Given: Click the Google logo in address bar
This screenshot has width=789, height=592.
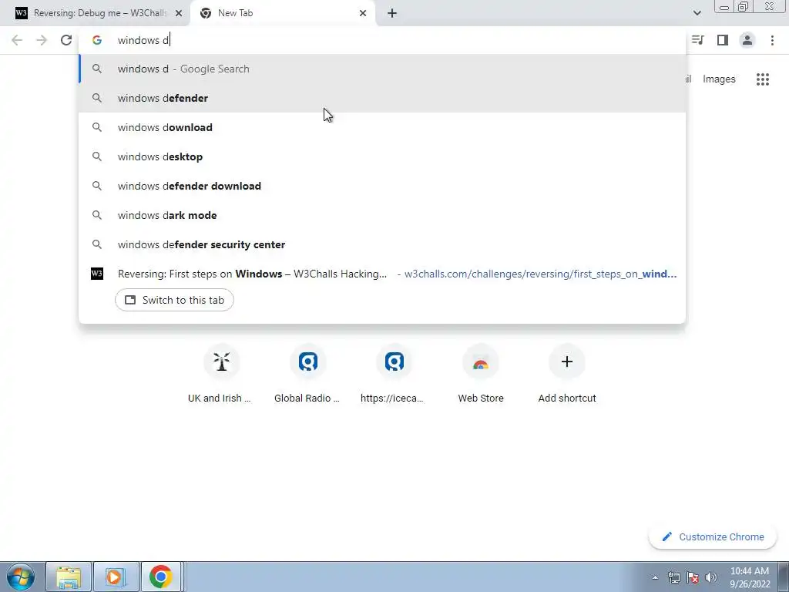Looking at the screenshot, I should pyautogui.click(x=97, y=40).
